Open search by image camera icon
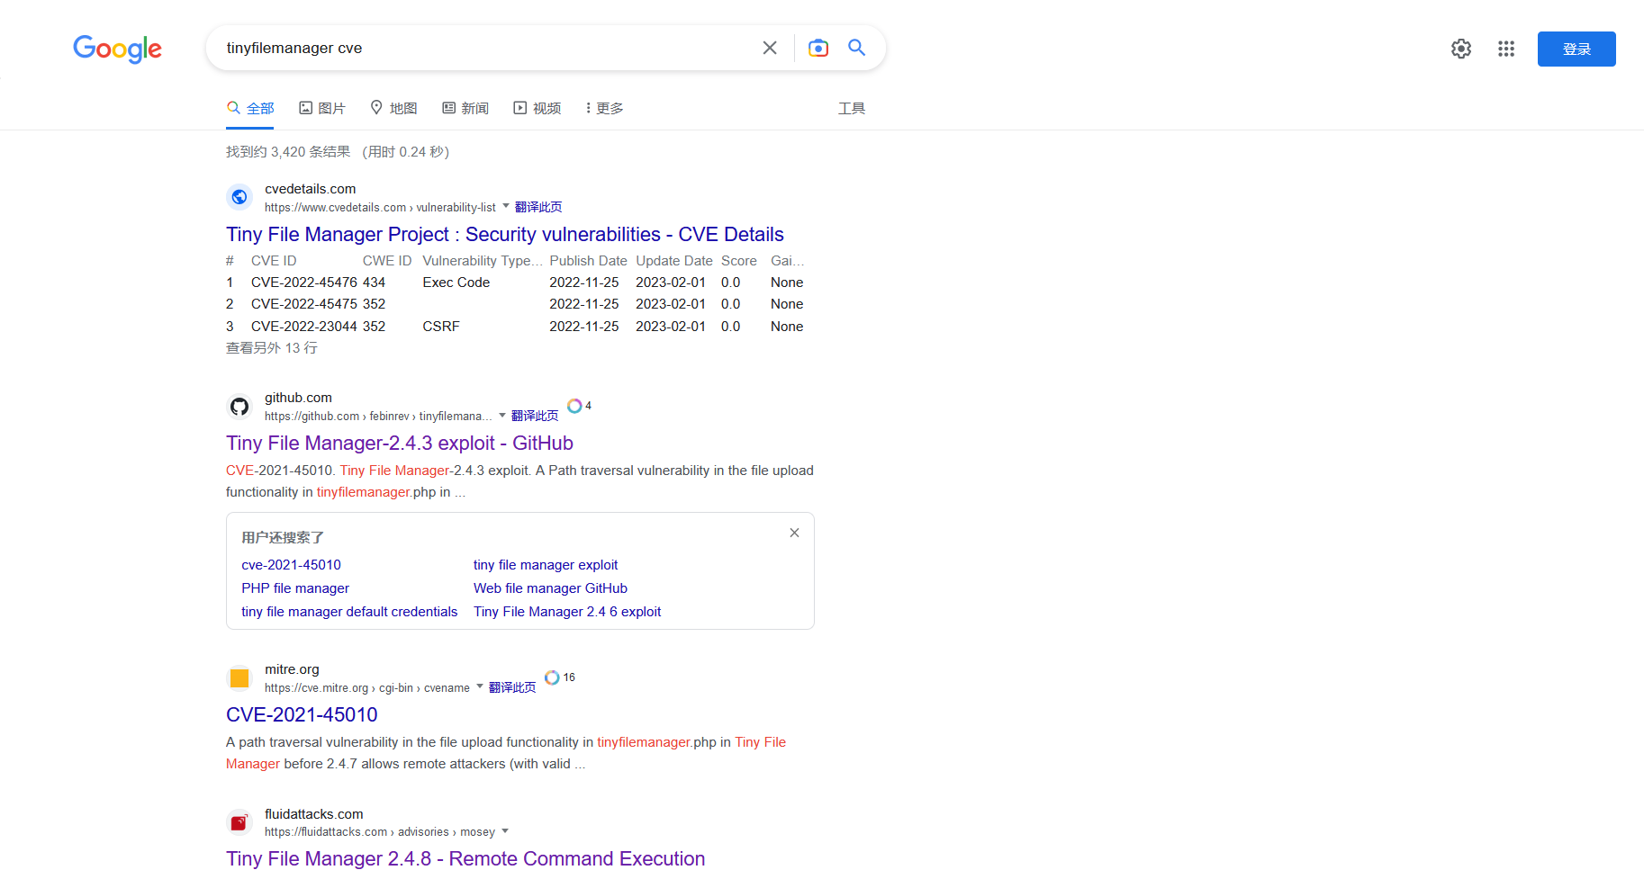Screen dimensions: 1644x870 point(818,48)
